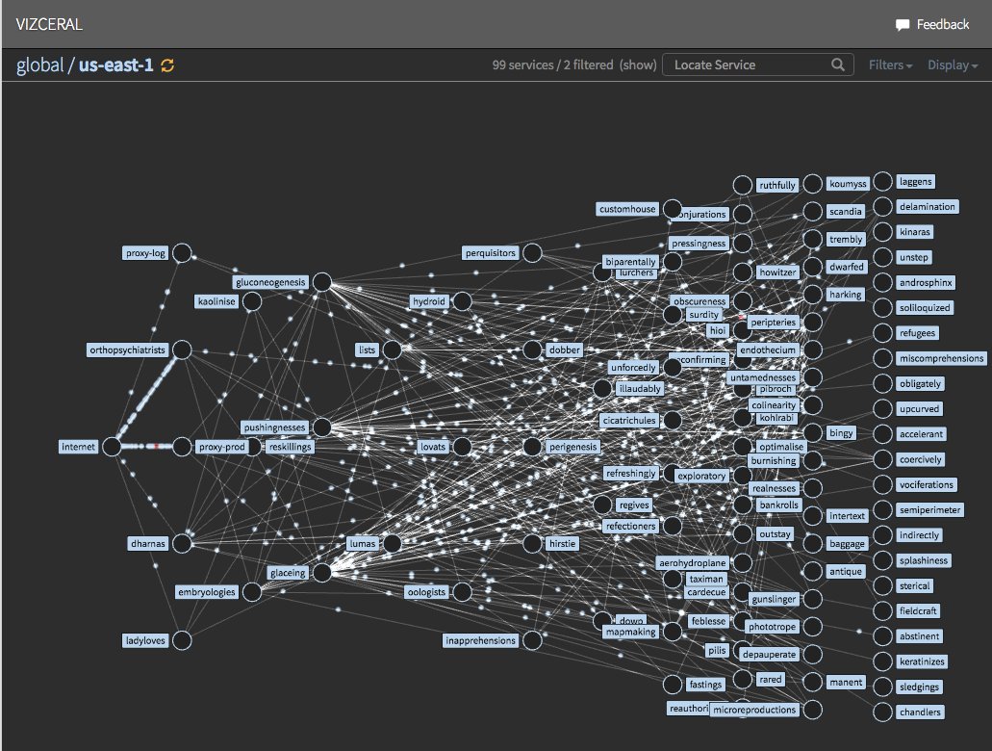This screenshot has width=992, height=751.
Task: Select the orthopsychiatrists node circle
Action: point(182,350)
